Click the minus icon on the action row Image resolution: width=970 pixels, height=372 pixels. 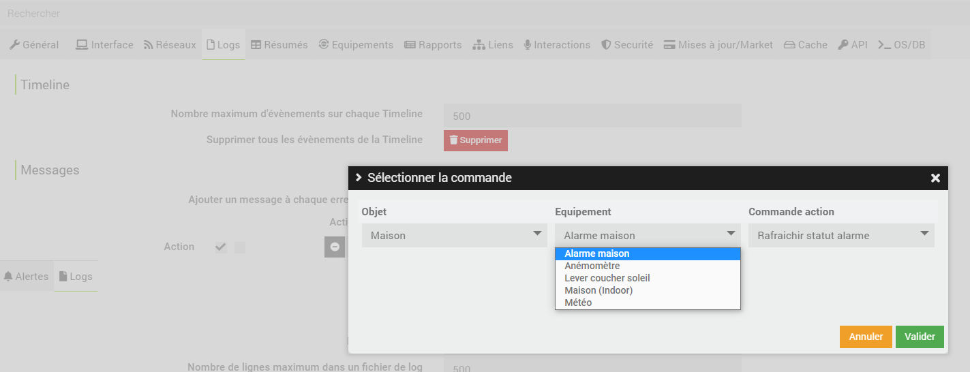335,247
